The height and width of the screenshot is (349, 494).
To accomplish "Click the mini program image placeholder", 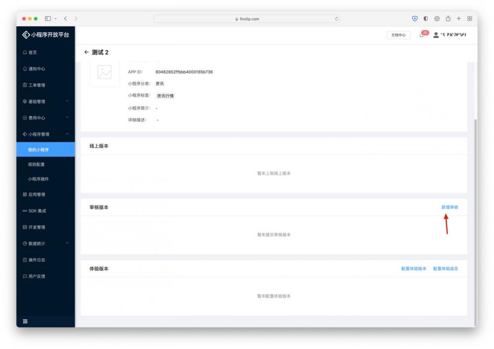I will coord(104,72).
